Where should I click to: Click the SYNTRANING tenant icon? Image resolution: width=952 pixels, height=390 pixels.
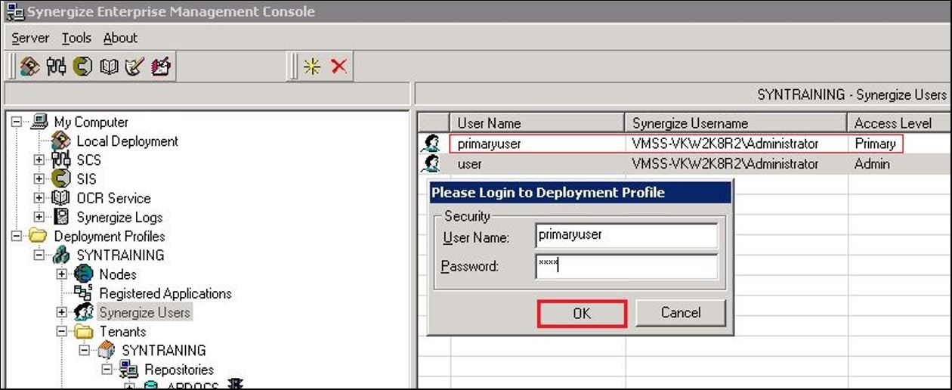(107, 350)
